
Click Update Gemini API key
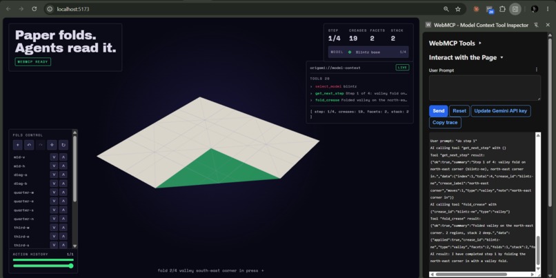point(501,111)
